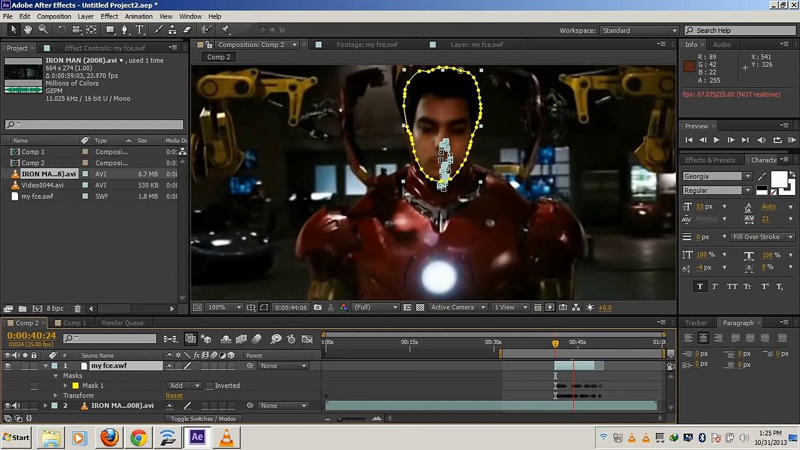The image size is (800, 450).
Task: Click the Search Help input field
Action: [739, 30]
